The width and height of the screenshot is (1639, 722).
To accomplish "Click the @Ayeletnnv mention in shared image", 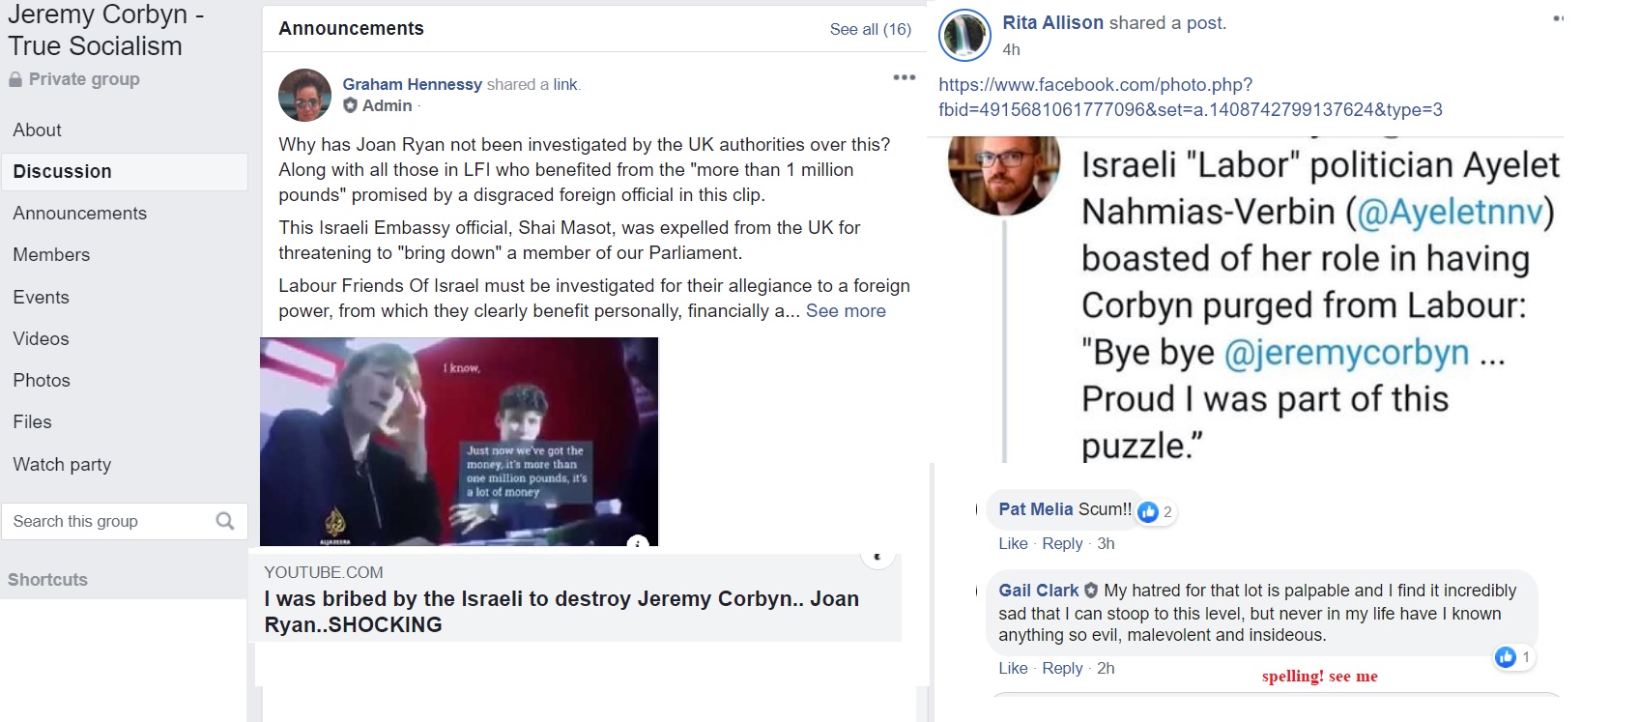I will (1450, 212).
